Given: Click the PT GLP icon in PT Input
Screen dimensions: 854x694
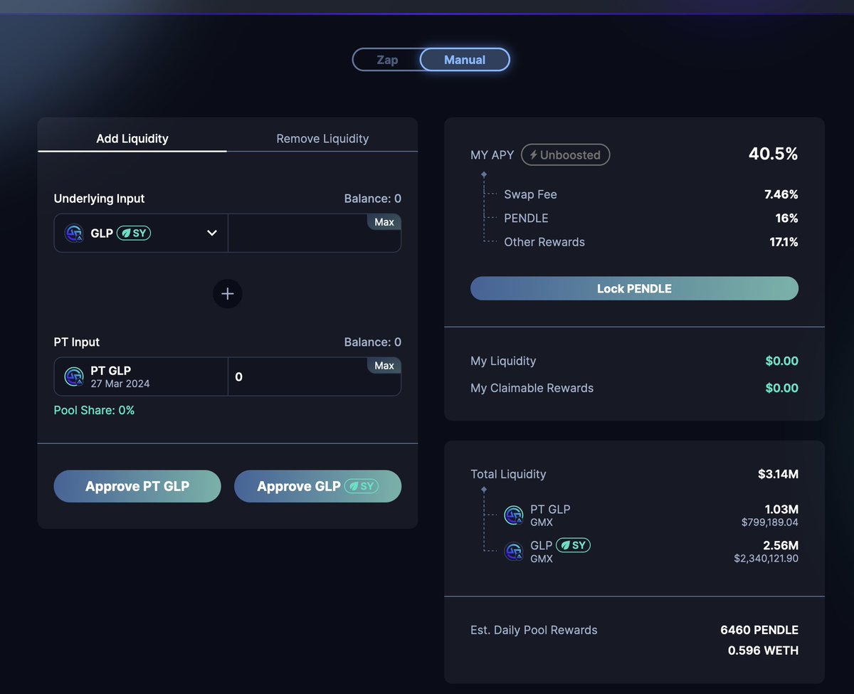Looking at the screenshot, I should (x=74, y=377).
